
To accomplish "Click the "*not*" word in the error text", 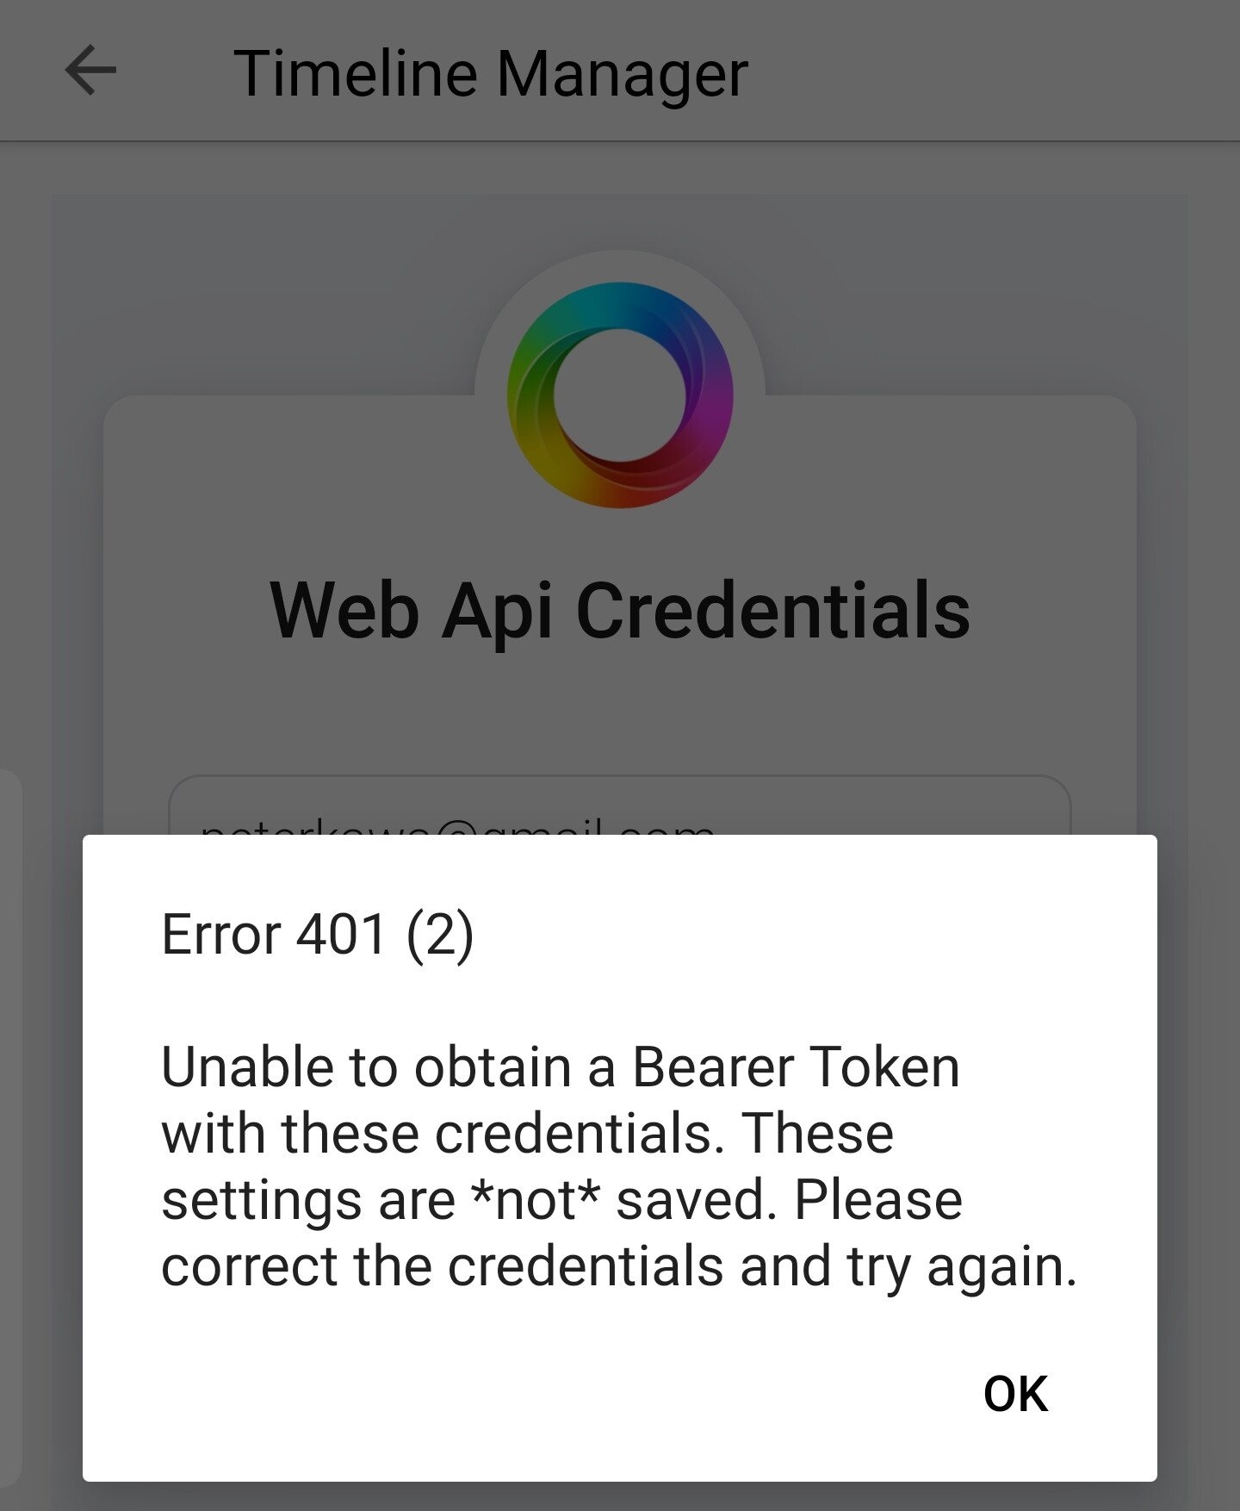I will pyautogui.click(x=535, y=1199).
